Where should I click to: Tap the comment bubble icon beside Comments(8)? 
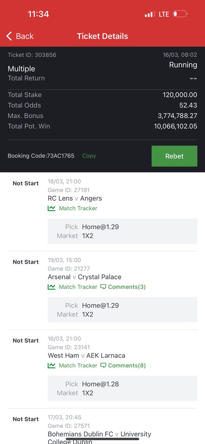[x=103, y=366]
